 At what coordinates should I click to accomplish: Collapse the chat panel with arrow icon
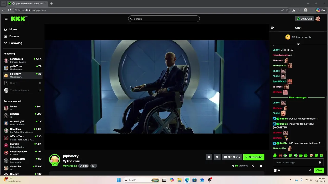(273, 28)
